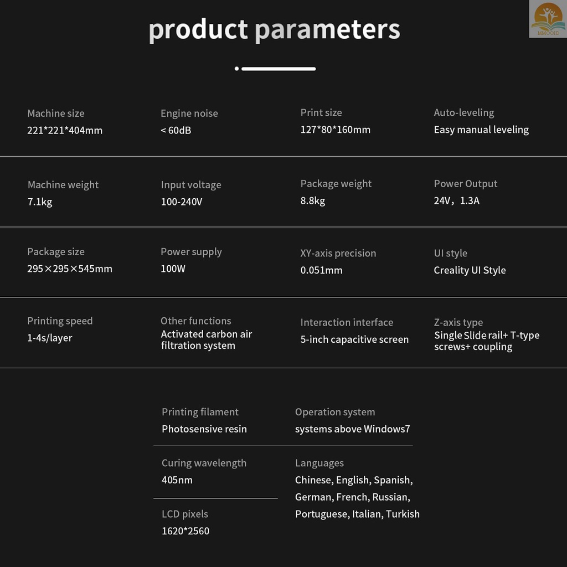Select the Print size value 127*80*160mm
This screenshot has width=567, height=567.
pyautogui.click(x=336, y=130)
